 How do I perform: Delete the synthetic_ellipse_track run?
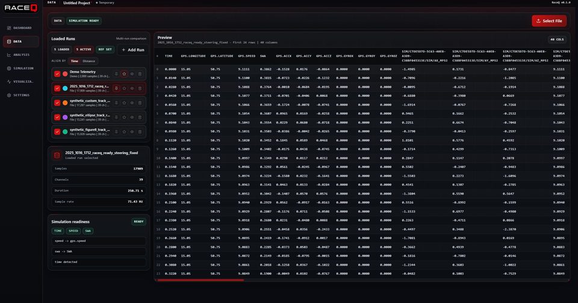(140, 117)
